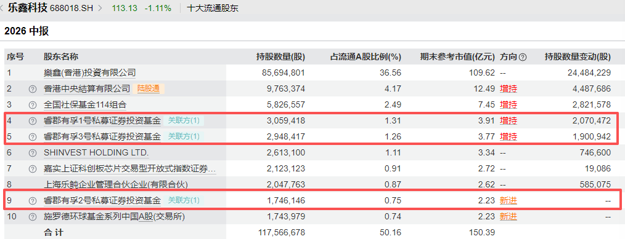Click total ratio 50.16
Image resolution: width=625 pixels, height=239 pixels.
tap(391, 233)
